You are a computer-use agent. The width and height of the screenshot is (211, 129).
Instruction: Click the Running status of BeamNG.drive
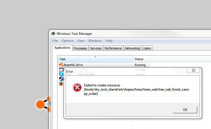click(140, 65)
